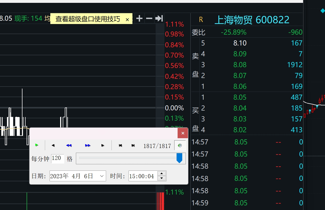This screenshot has width=325, height=210.
Task: Click the 时间 field showing 15:00:04
Action: [x=143, y=176]
